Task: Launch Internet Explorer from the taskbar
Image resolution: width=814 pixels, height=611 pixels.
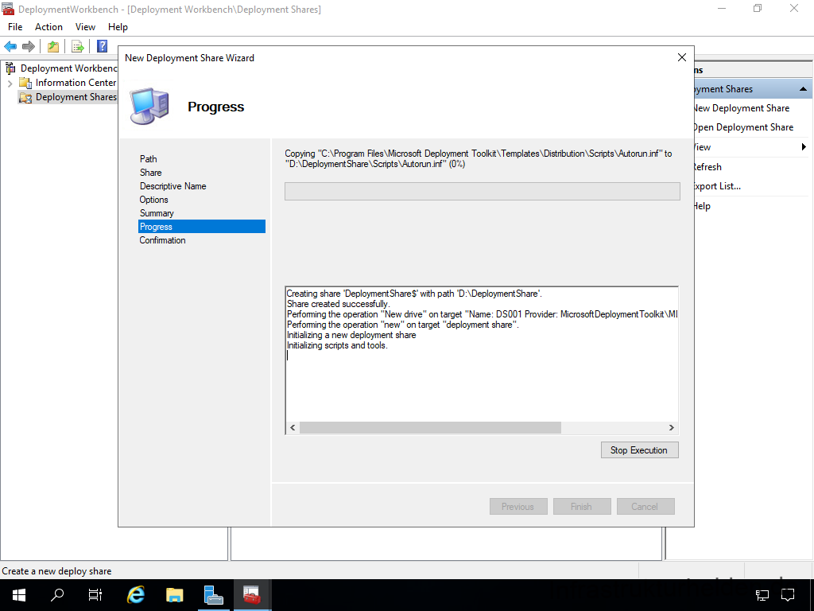Action: coord(136,595)
